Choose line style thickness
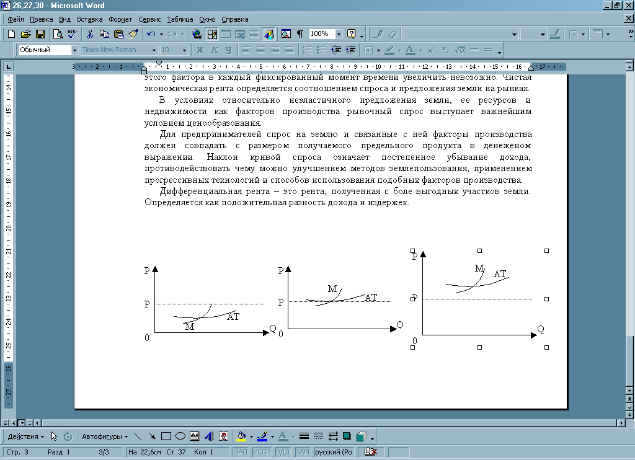This screenshot has height=460, width=635. [x=304, y=436]
